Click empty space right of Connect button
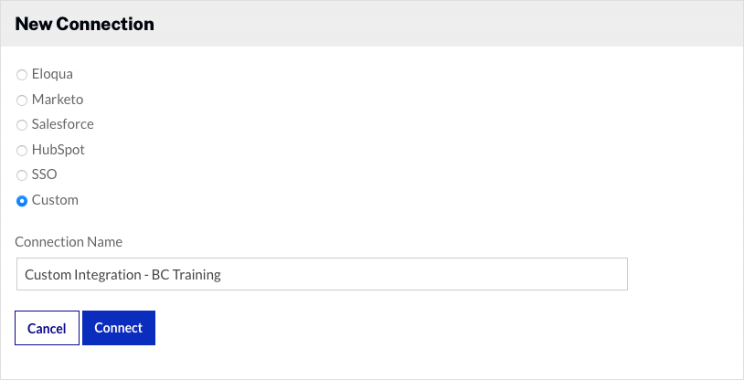This screenshot has width=744, height=380. (x=411, y=329)
